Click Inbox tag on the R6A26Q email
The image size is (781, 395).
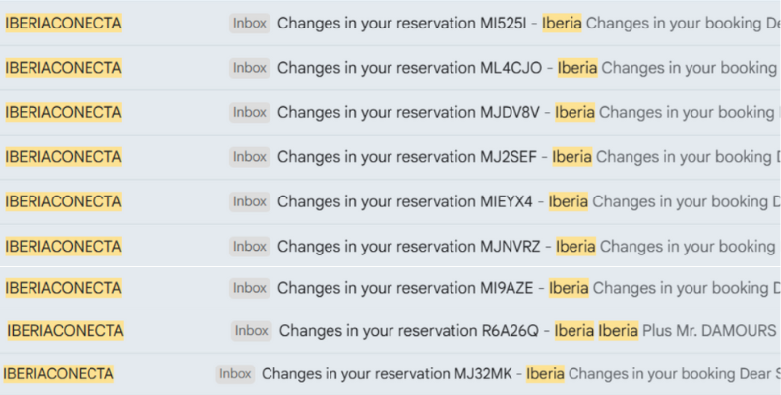click(252, 331)
